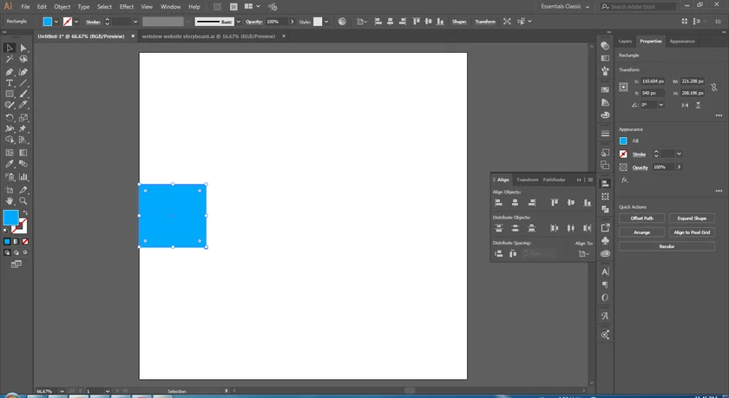Image resolution: width=729 pixels, height=398 pixels.
Task: Select the Type tool
Action: [10, 83]
